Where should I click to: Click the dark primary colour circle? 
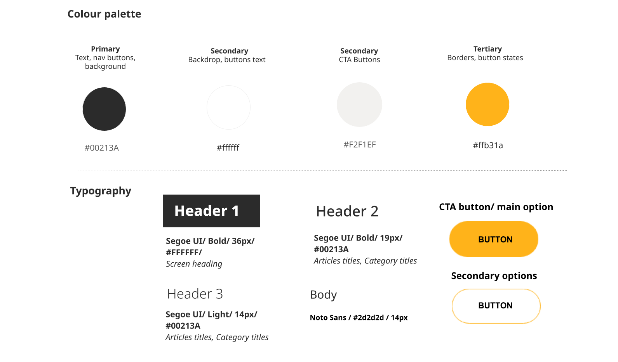(x=104, y=109)
